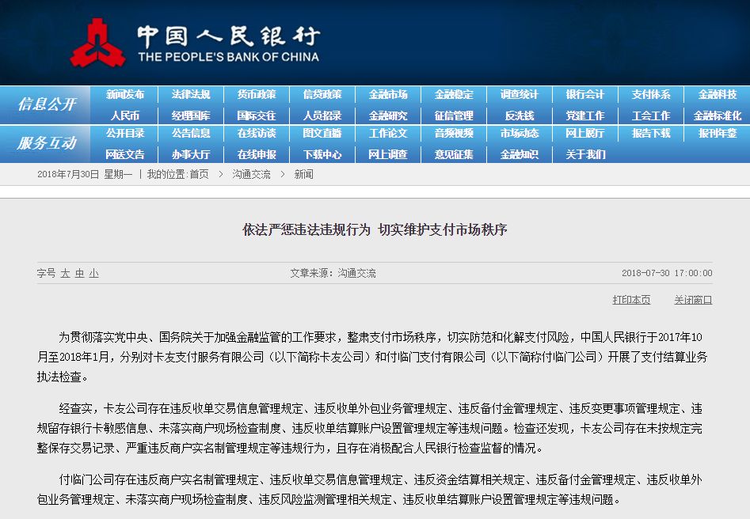Viewport: 750px width, 519px height.
Task: Open the 征信管理 page
Action: pos(453,115)
